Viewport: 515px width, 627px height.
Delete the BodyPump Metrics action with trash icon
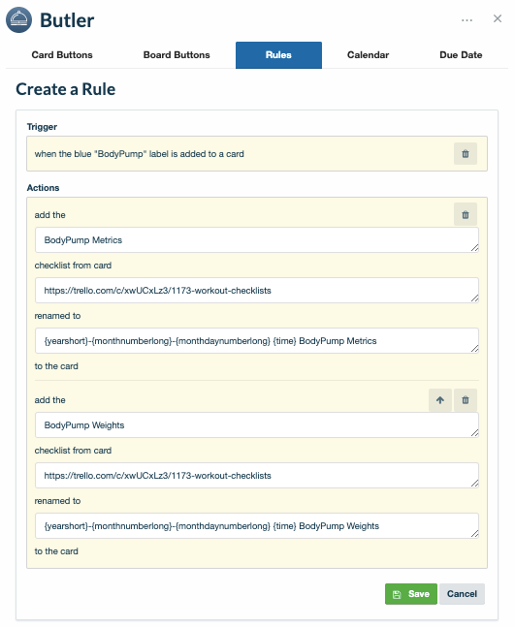(x=466, y=215)
